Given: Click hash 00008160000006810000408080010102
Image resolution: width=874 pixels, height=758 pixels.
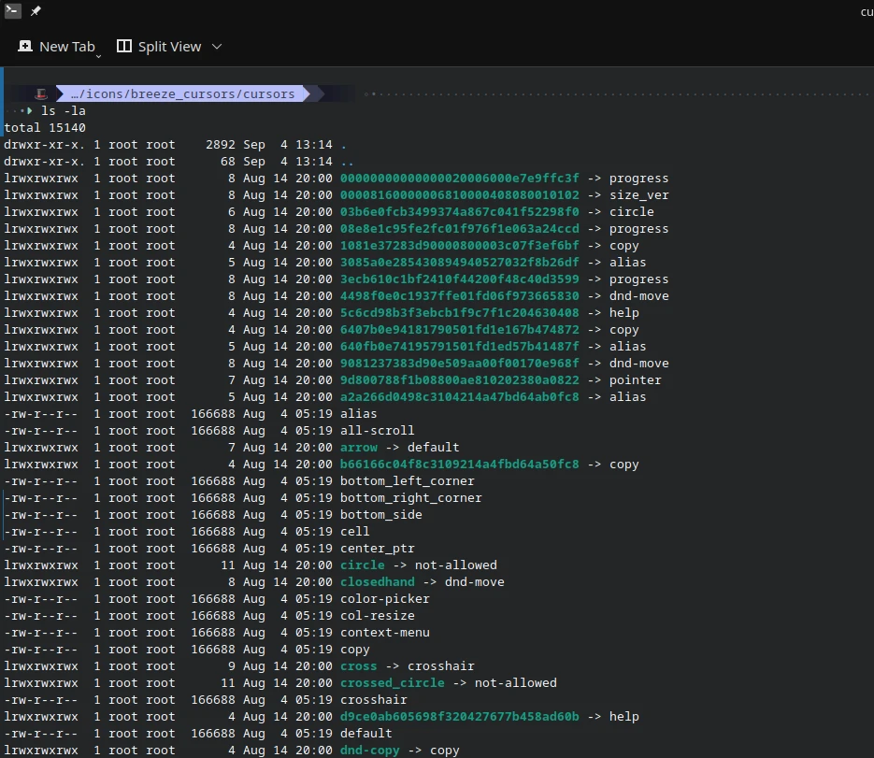Looking at the screenshot, I should coord(459,195).
